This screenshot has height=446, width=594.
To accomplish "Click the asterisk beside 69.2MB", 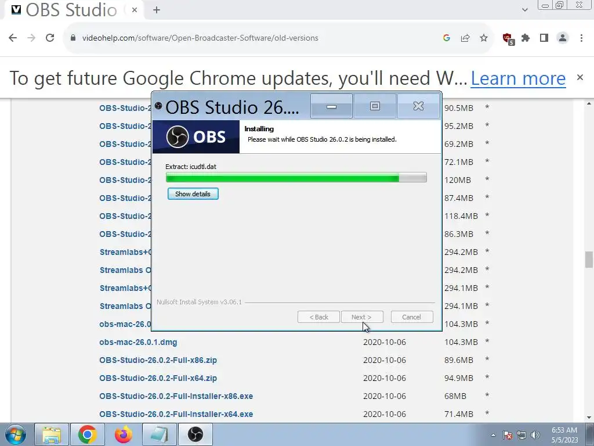I will click(487, 143).
